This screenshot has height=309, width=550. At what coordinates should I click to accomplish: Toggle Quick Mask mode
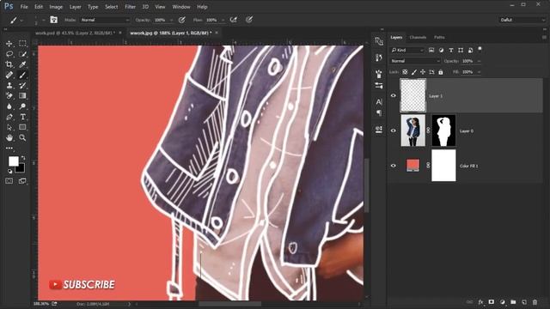[x=9, y=181]
